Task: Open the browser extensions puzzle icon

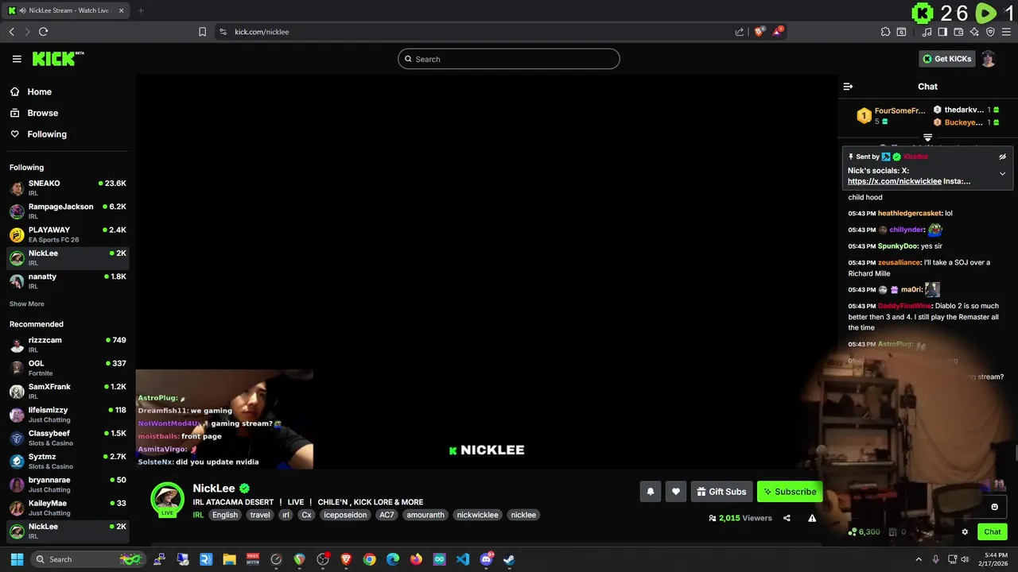Action: (x=885, y=32)
